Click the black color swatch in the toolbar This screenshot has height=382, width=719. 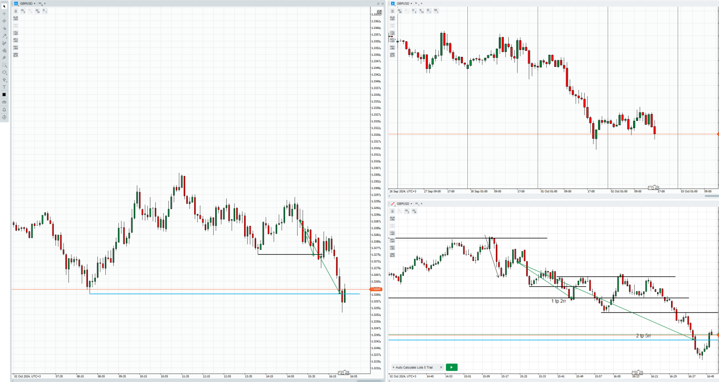tap(4, 94)
